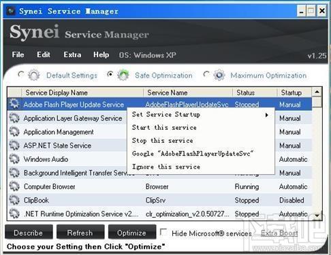Click the Synei app icon in title bar

(11, 11)
